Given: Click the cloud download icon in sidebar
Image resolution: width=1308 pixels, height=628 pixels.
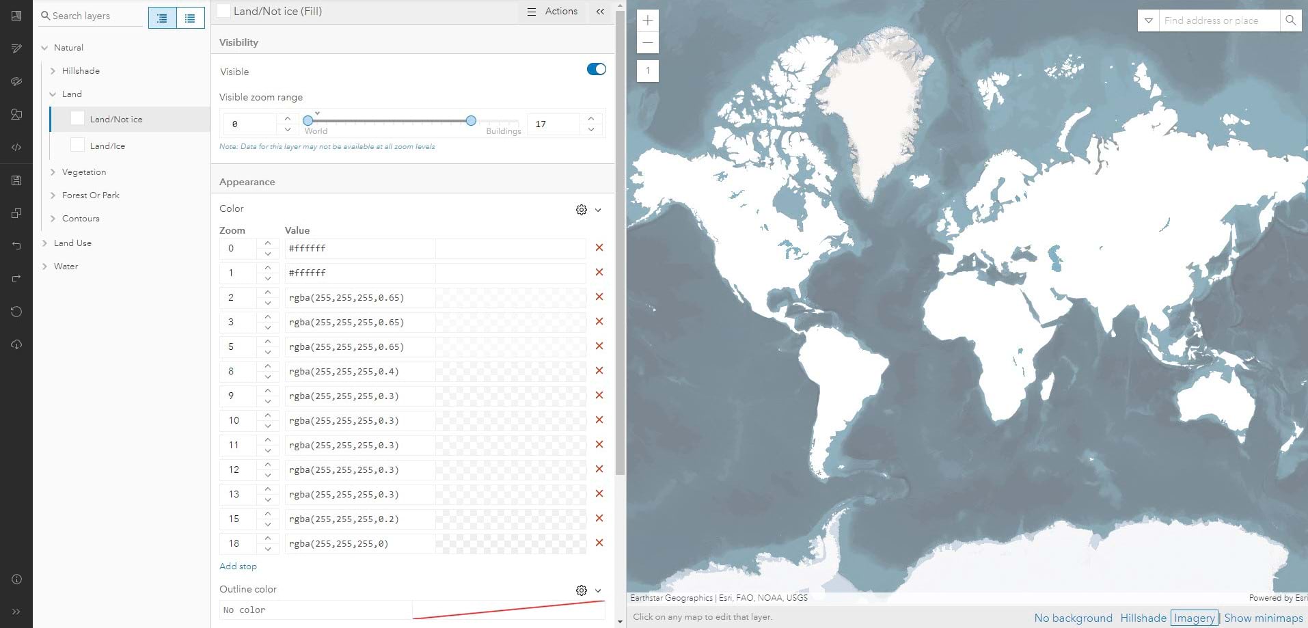Looking at the screenshot, I should click(x=16, y=344).
